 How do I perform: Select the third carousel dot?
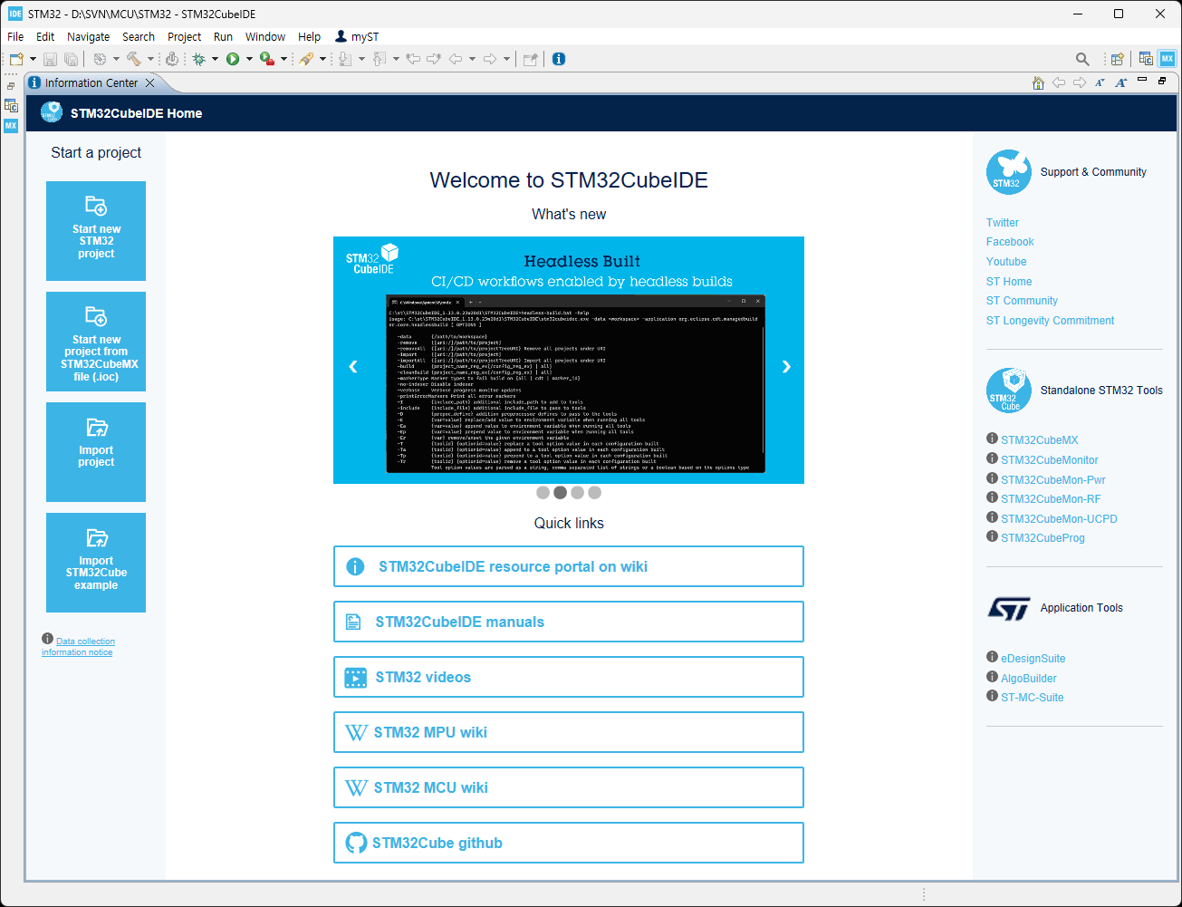577,493
